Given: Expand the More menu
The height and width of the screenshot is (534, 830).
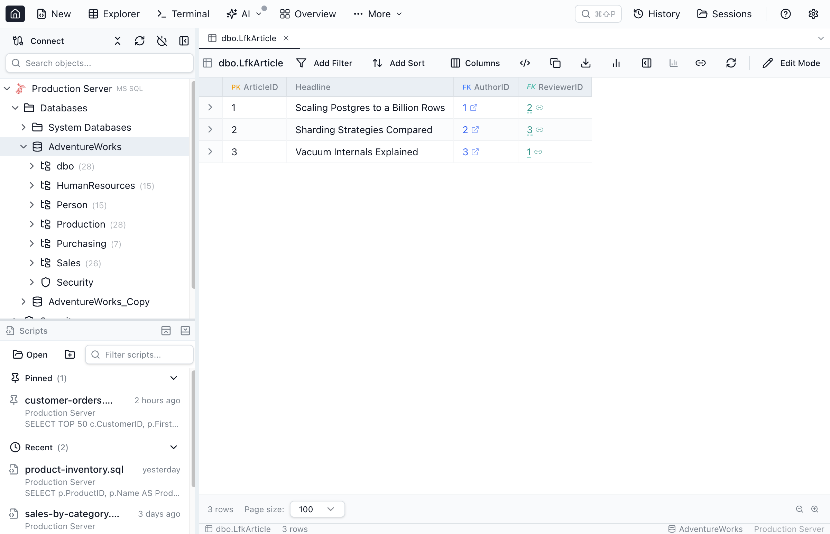Looking at the screenshot, I should tap(378, 14).
